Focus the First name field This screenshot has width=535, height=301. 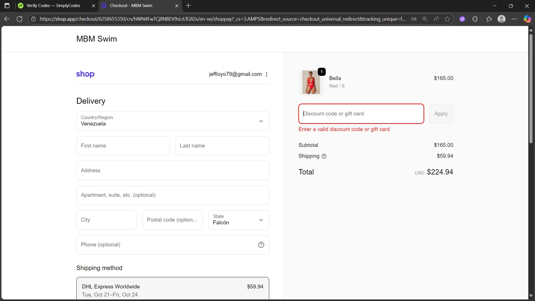[123, 146]
